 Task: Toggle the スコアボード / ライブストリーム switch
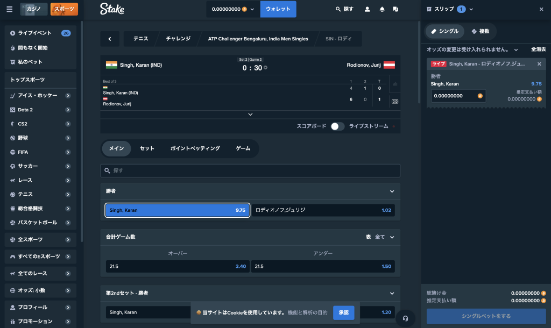click(337, 126)
